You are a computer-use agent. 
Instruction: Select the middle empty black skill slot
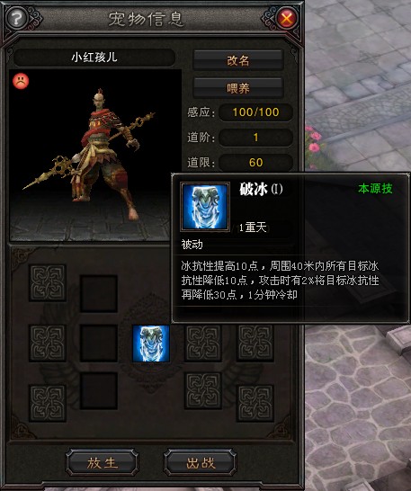pos(99,344)
